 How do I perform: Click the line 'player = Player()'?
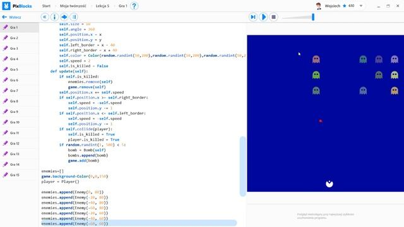(x=61, y=182)
